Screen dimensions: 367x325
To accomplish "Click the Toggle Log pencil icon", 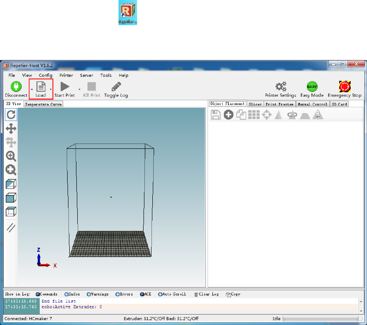I will (x=116, y=87).
